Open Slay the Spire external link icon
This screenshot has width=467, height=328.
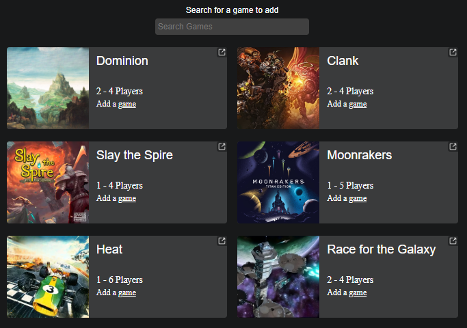click(x=222, y=147)
